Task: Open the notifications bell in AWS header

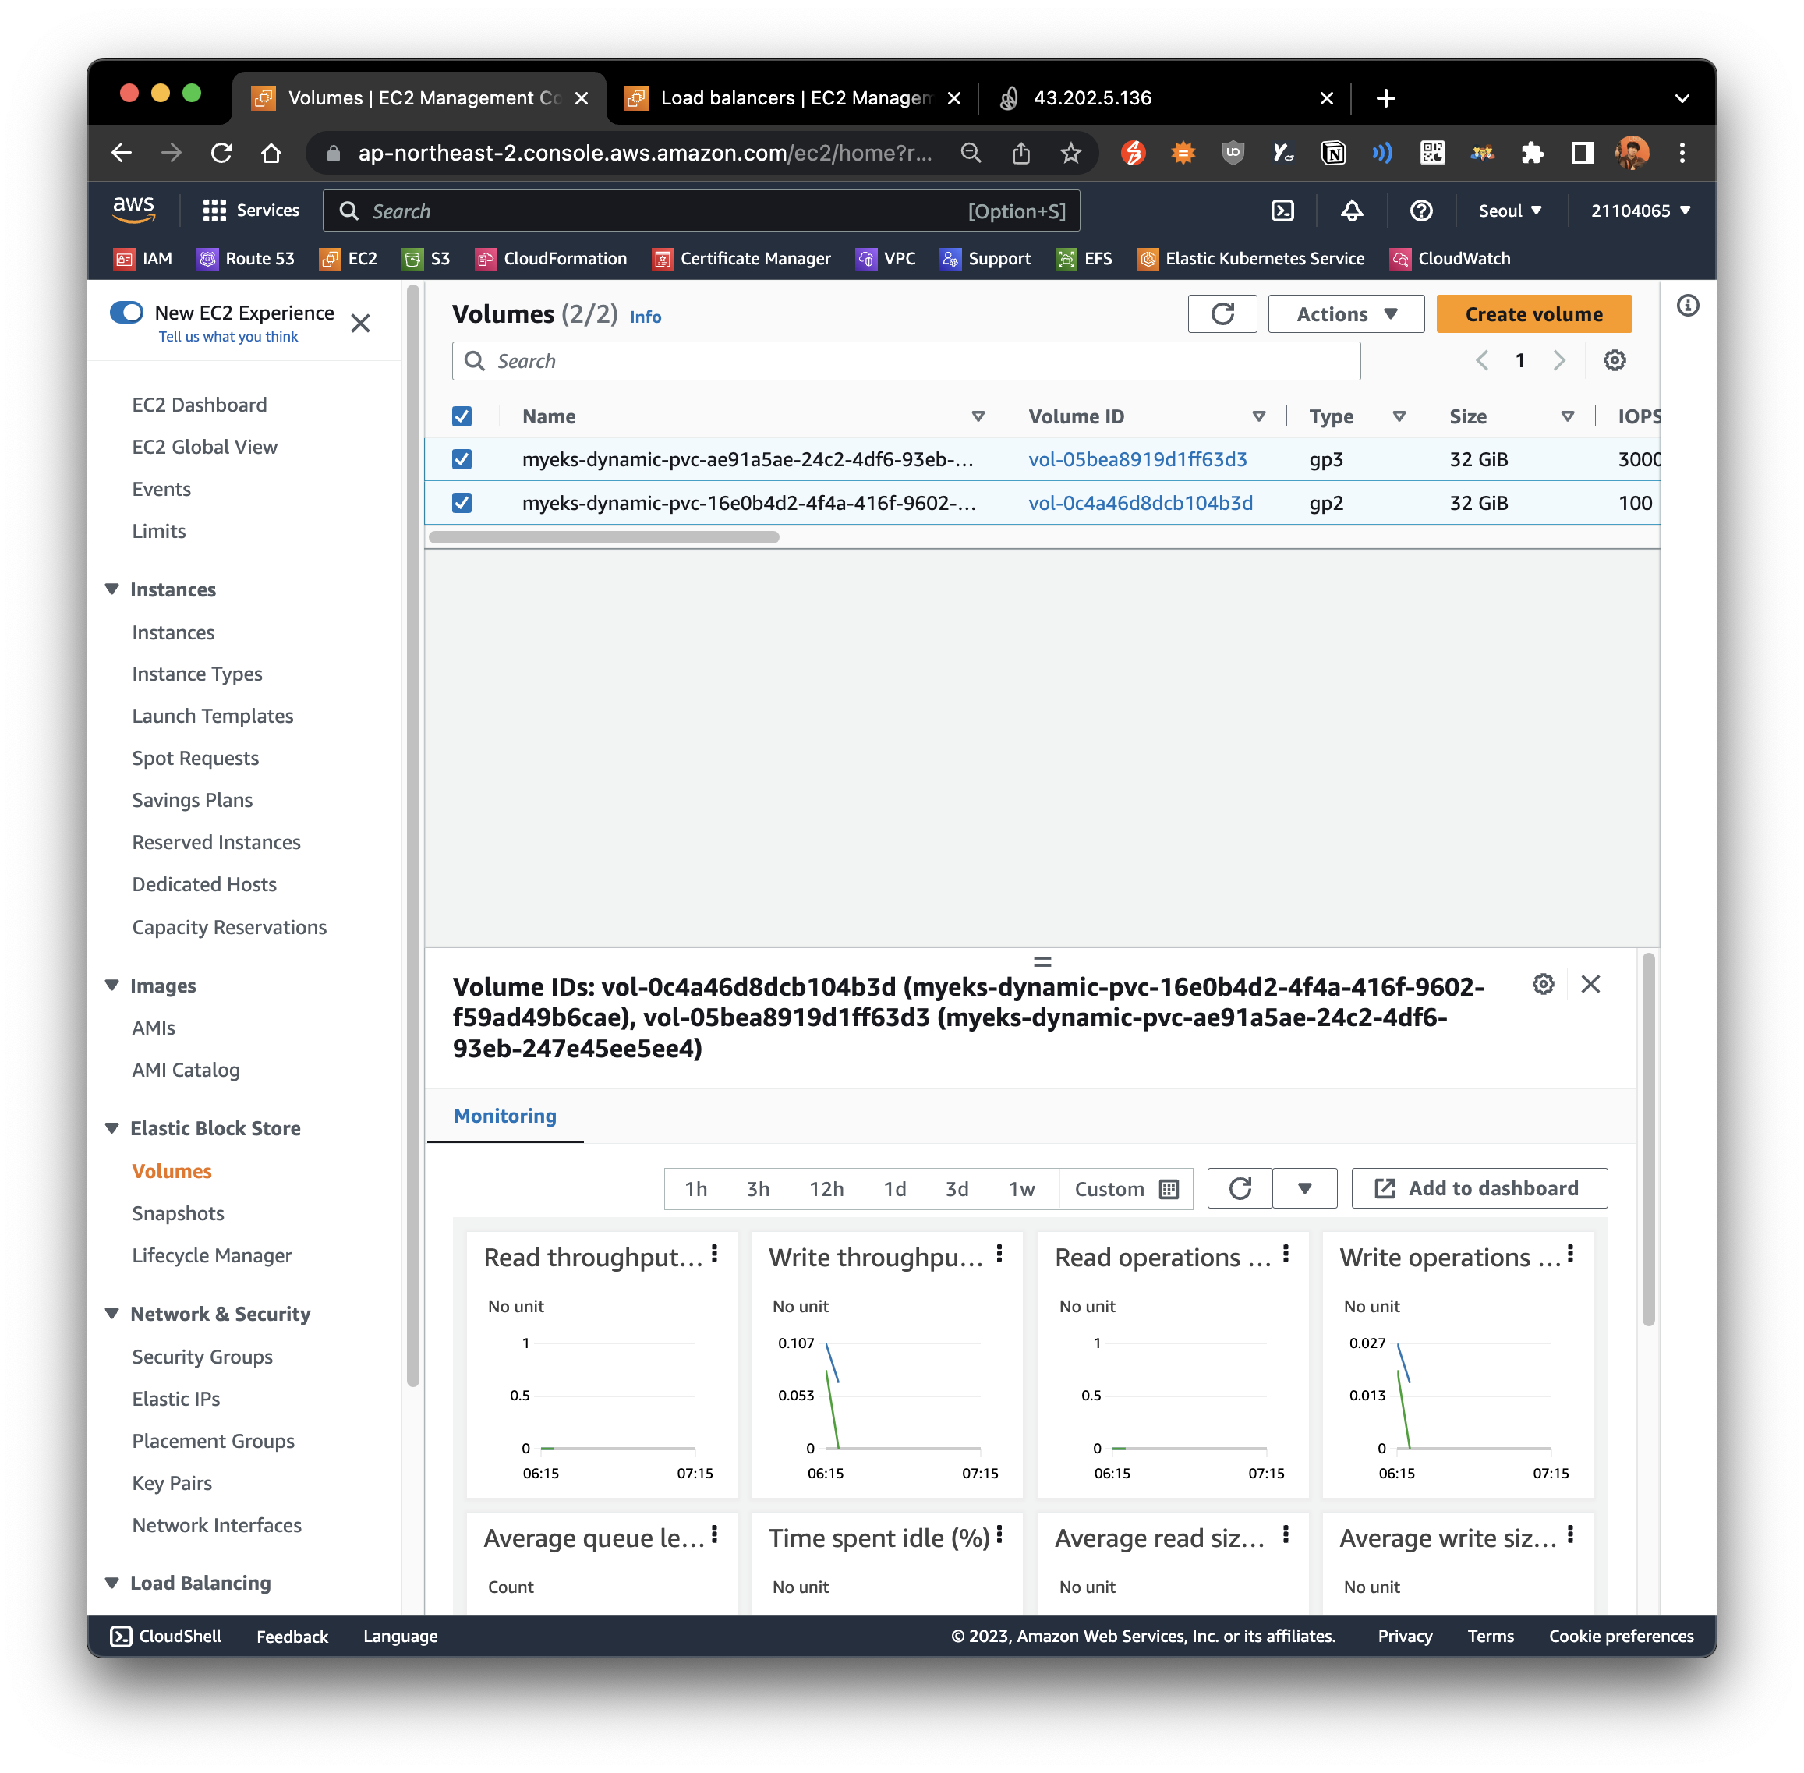Action: click(1352, 211)
